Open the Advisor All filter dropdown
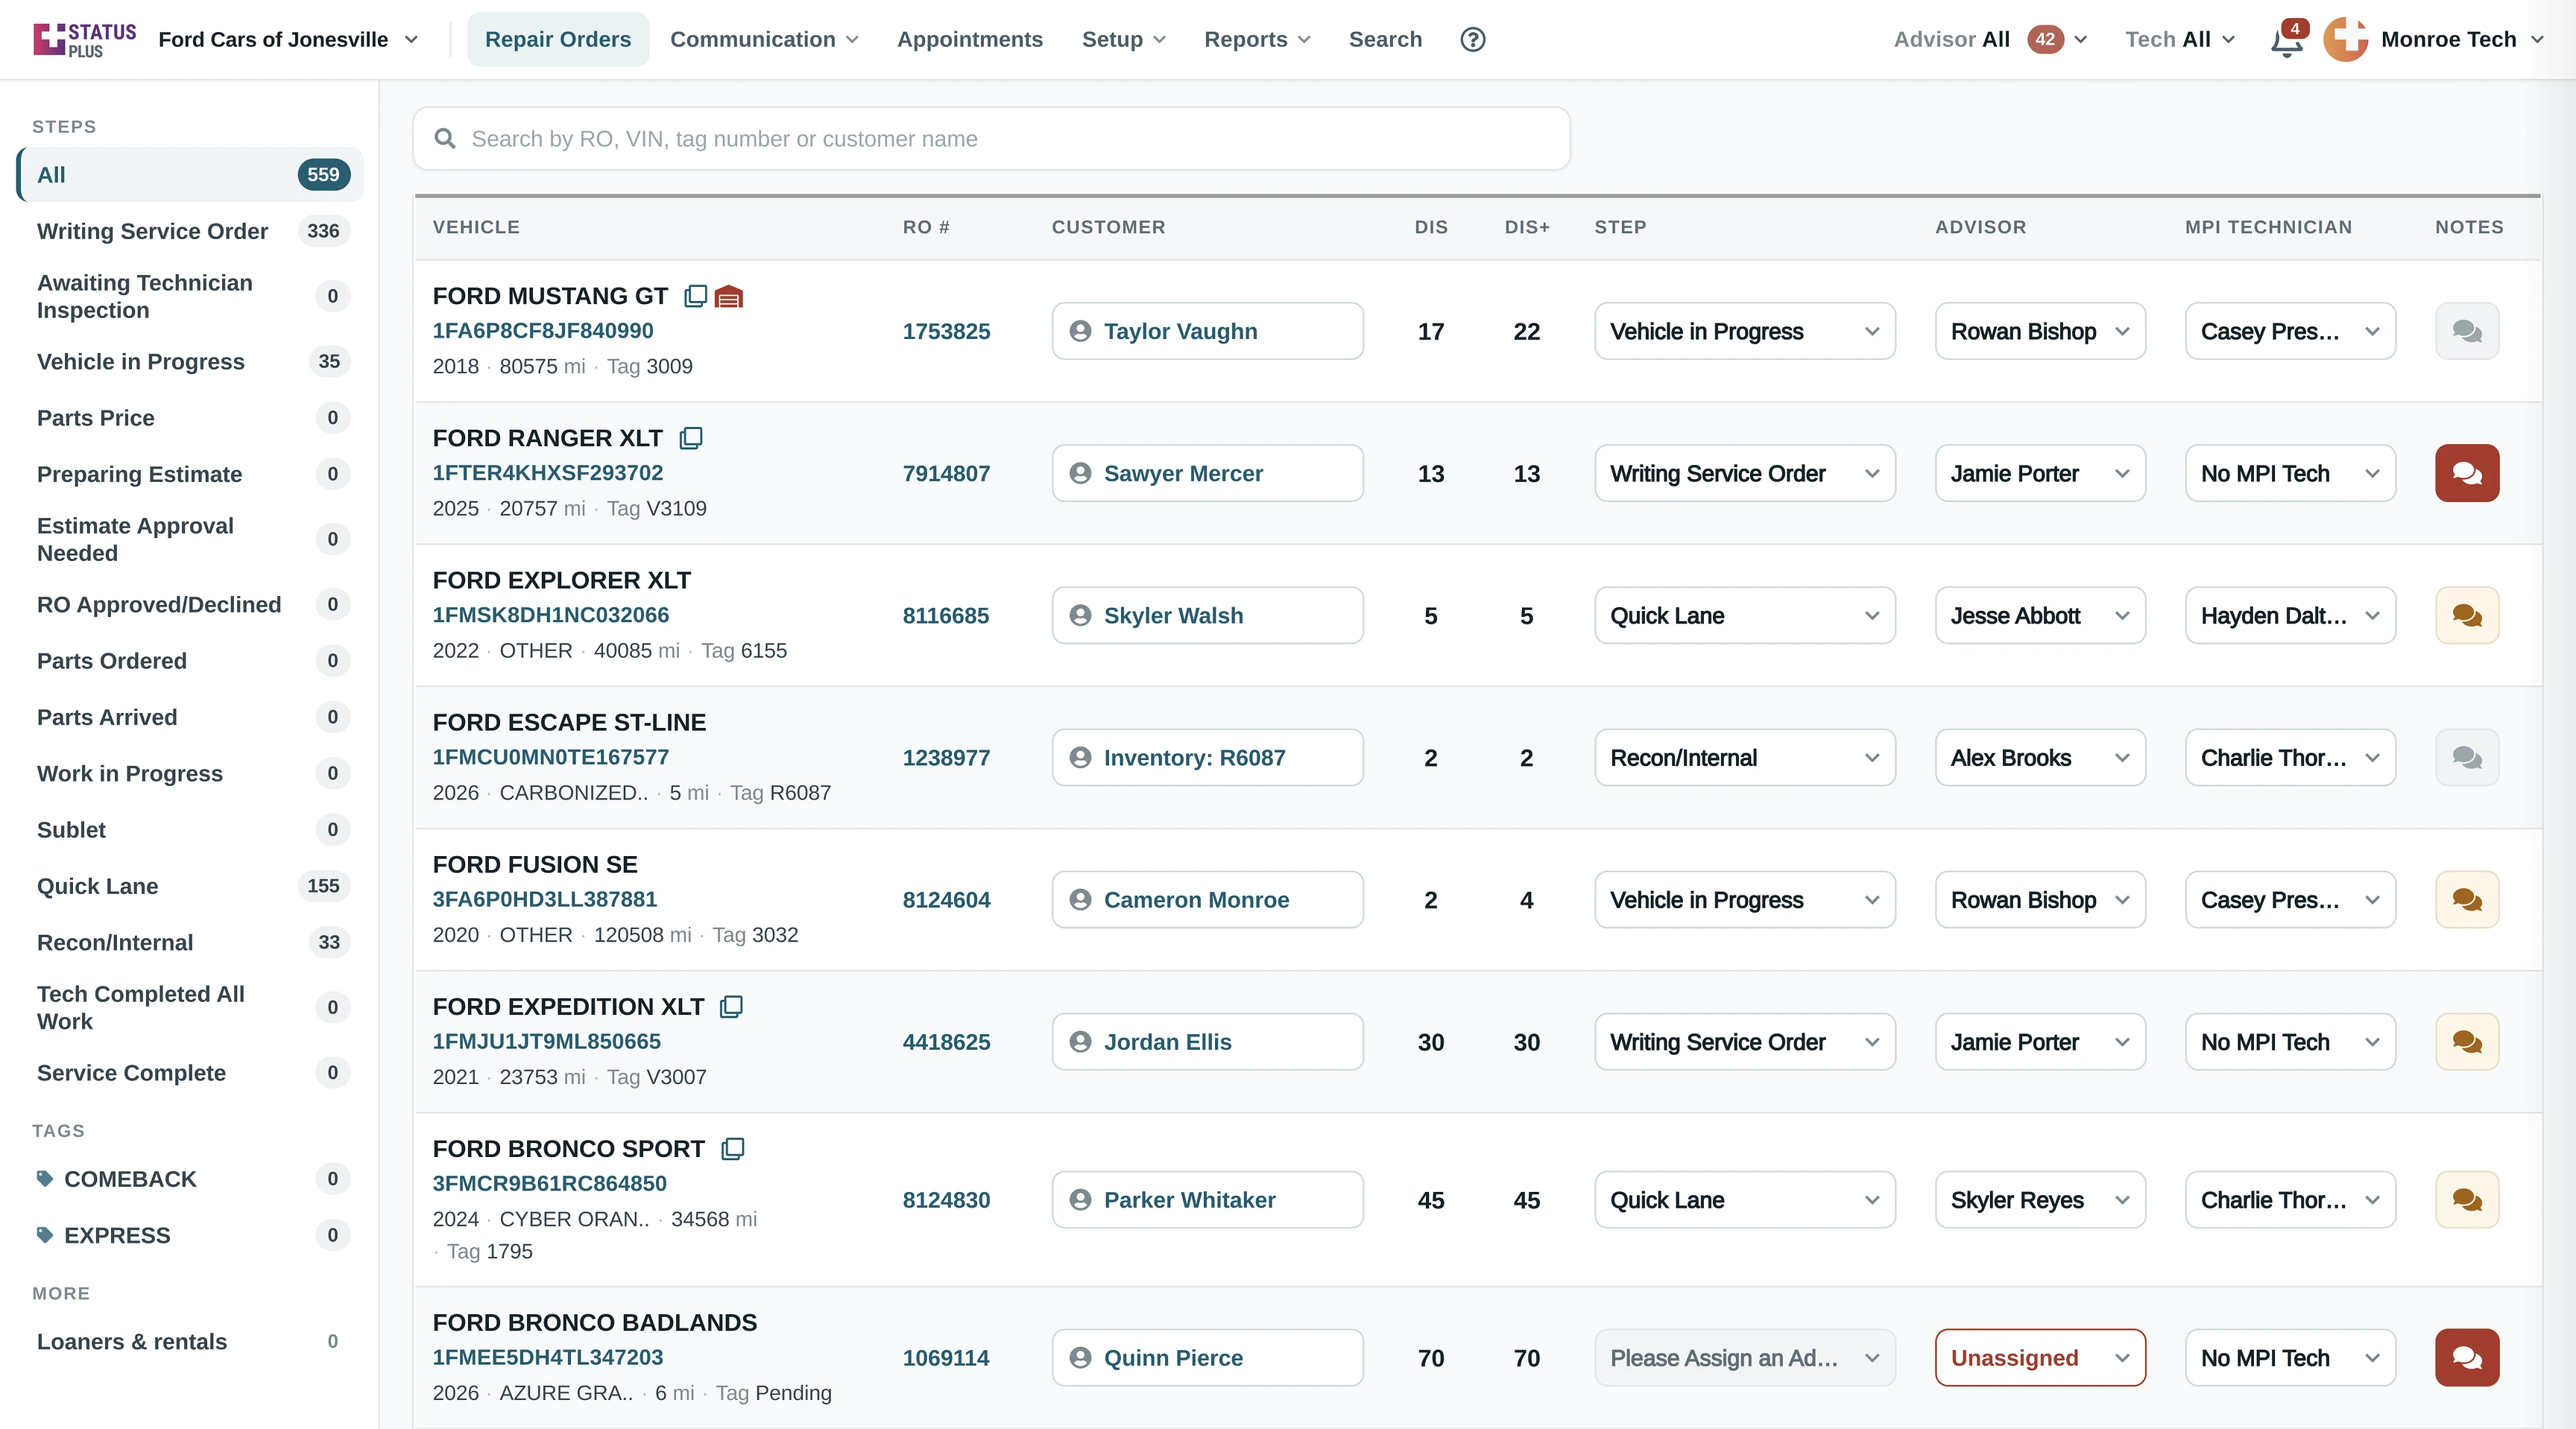 (x=1990, y=39)
